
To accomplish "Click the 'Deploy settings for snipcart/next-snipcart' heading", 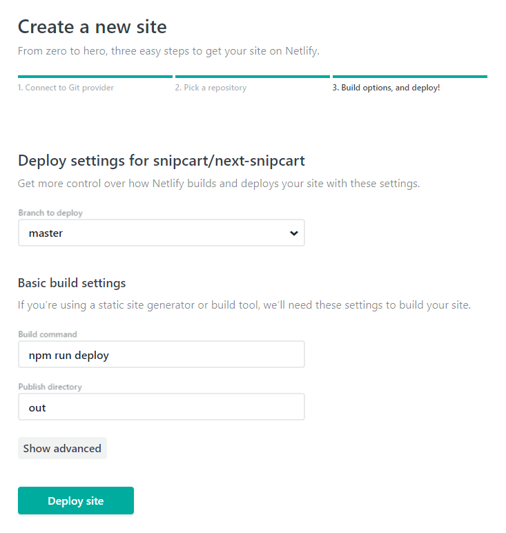I will coord(161,161).
